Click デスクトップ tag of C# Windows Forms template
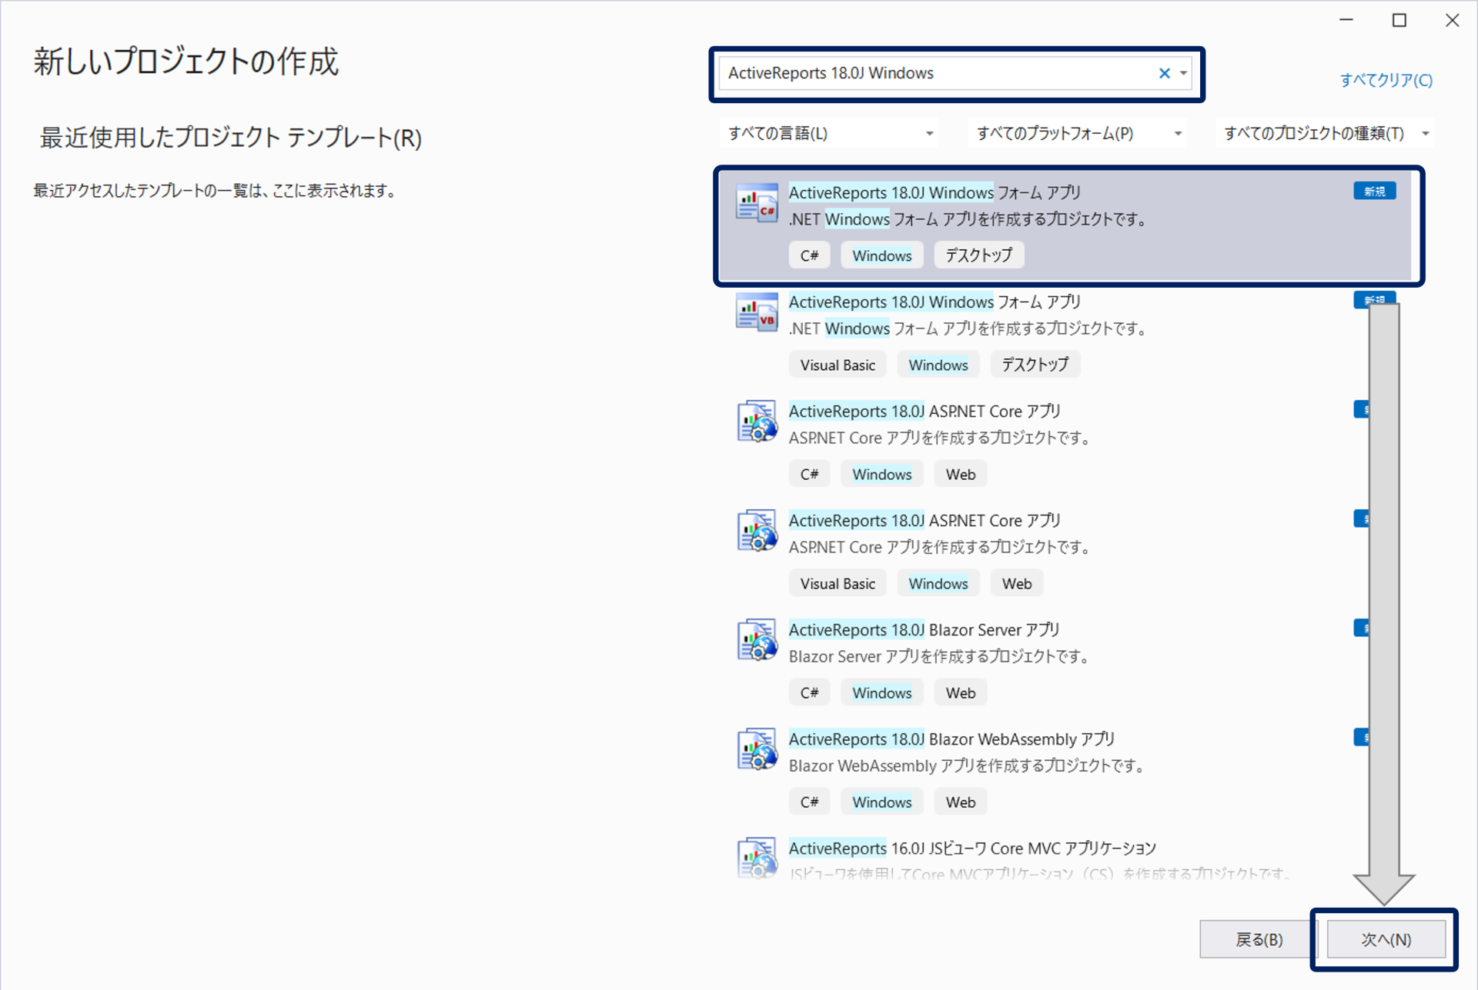1478x990 pixels. (978, 255)
